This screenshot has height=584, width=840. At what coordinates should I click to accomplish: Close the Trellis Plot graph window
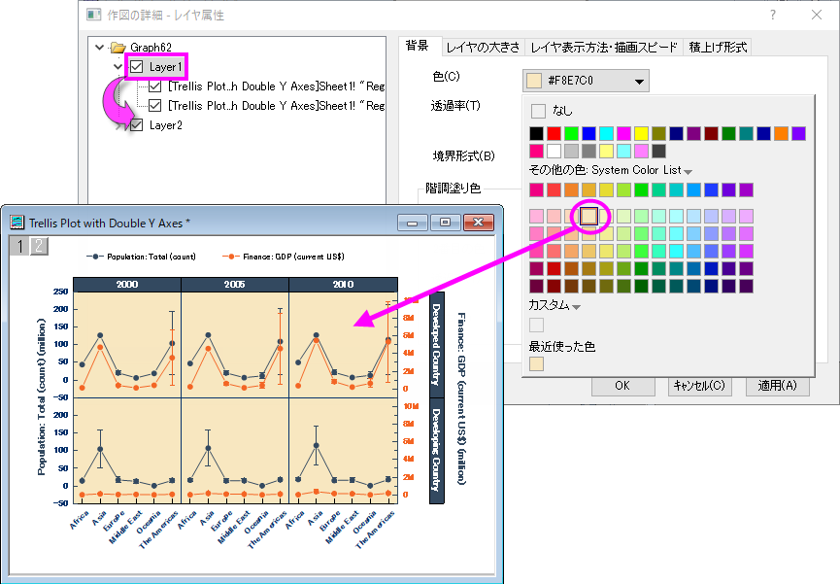tap(478, 222)
